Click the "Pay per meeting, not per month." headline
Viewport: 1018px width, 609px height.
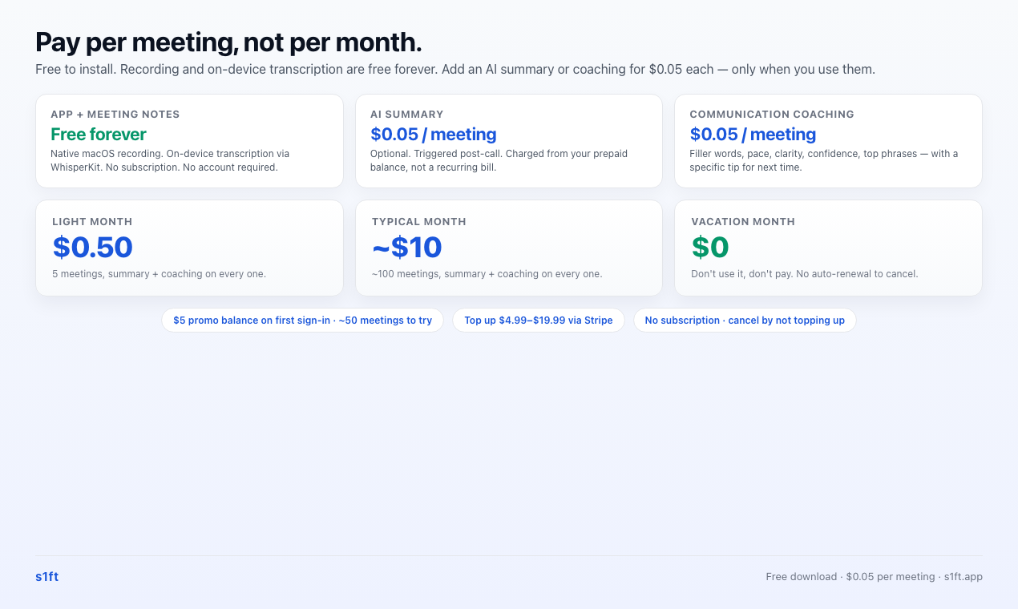click(x=228, y=42)
